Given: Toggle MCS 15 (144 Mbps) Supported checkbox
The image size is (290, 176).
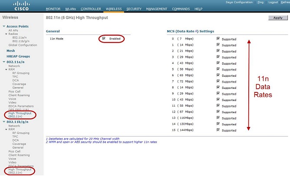Looking at the screenshot, I should [218, 130].
